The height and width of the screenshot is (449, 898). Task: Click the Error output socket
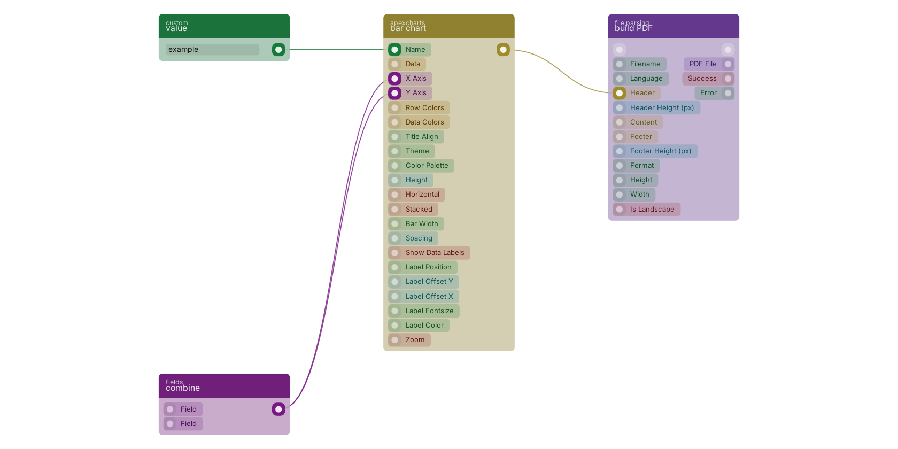point(728,93)
